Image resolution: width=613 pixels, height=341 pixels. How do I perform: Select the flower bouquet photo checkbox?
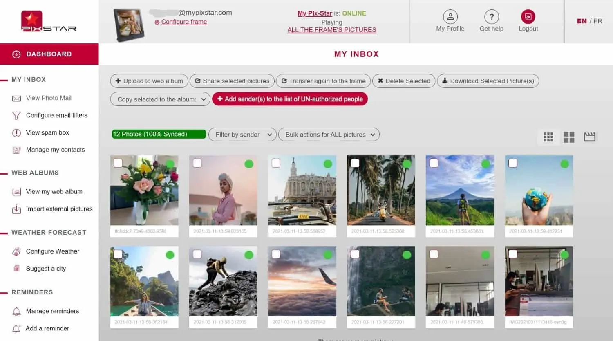point(118,163)
